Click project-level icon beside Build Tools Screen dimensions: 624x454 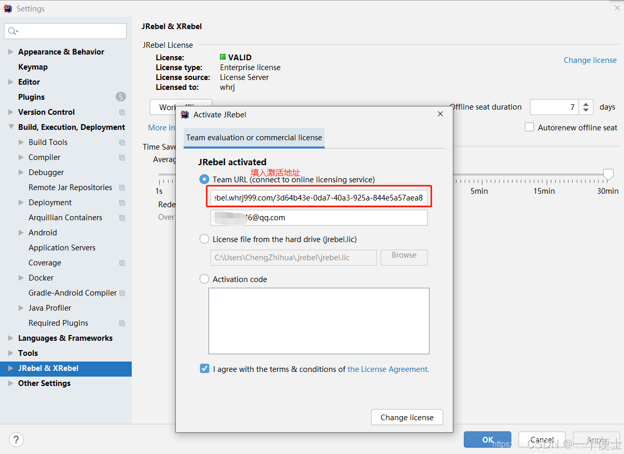122,142
